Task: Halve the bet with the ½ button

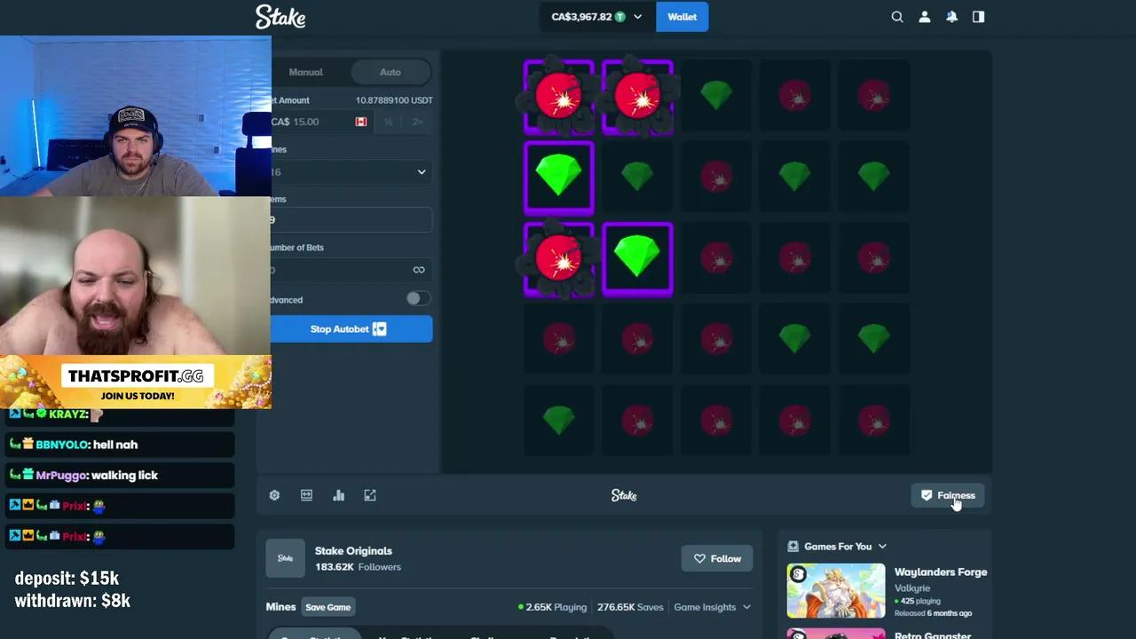Action: pyautogui.click(x=389, y=122)
